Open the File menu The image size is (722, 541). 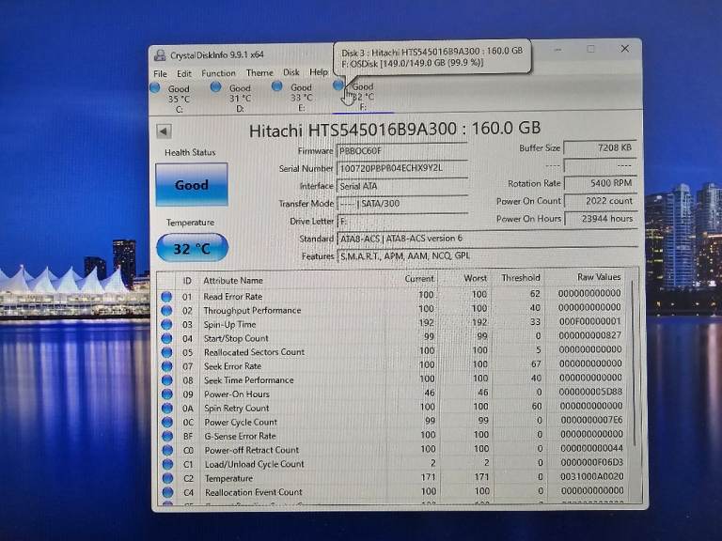click(160, 73)
